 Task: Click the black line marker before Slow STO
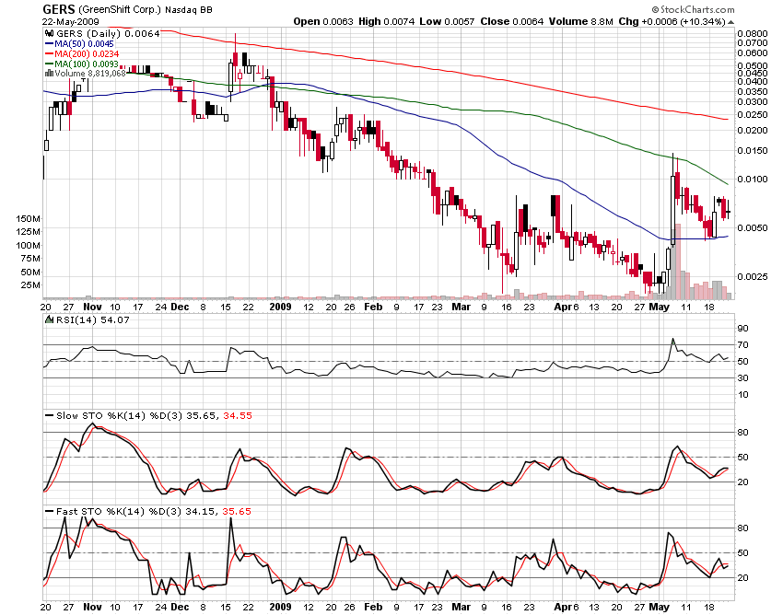click(50, 415)
